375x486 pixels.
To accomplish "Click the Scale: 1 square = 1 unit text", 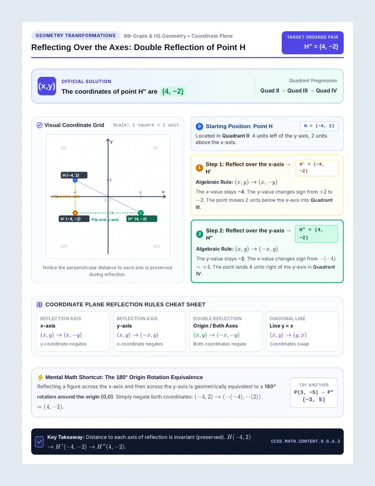I will tap(146, 125).
